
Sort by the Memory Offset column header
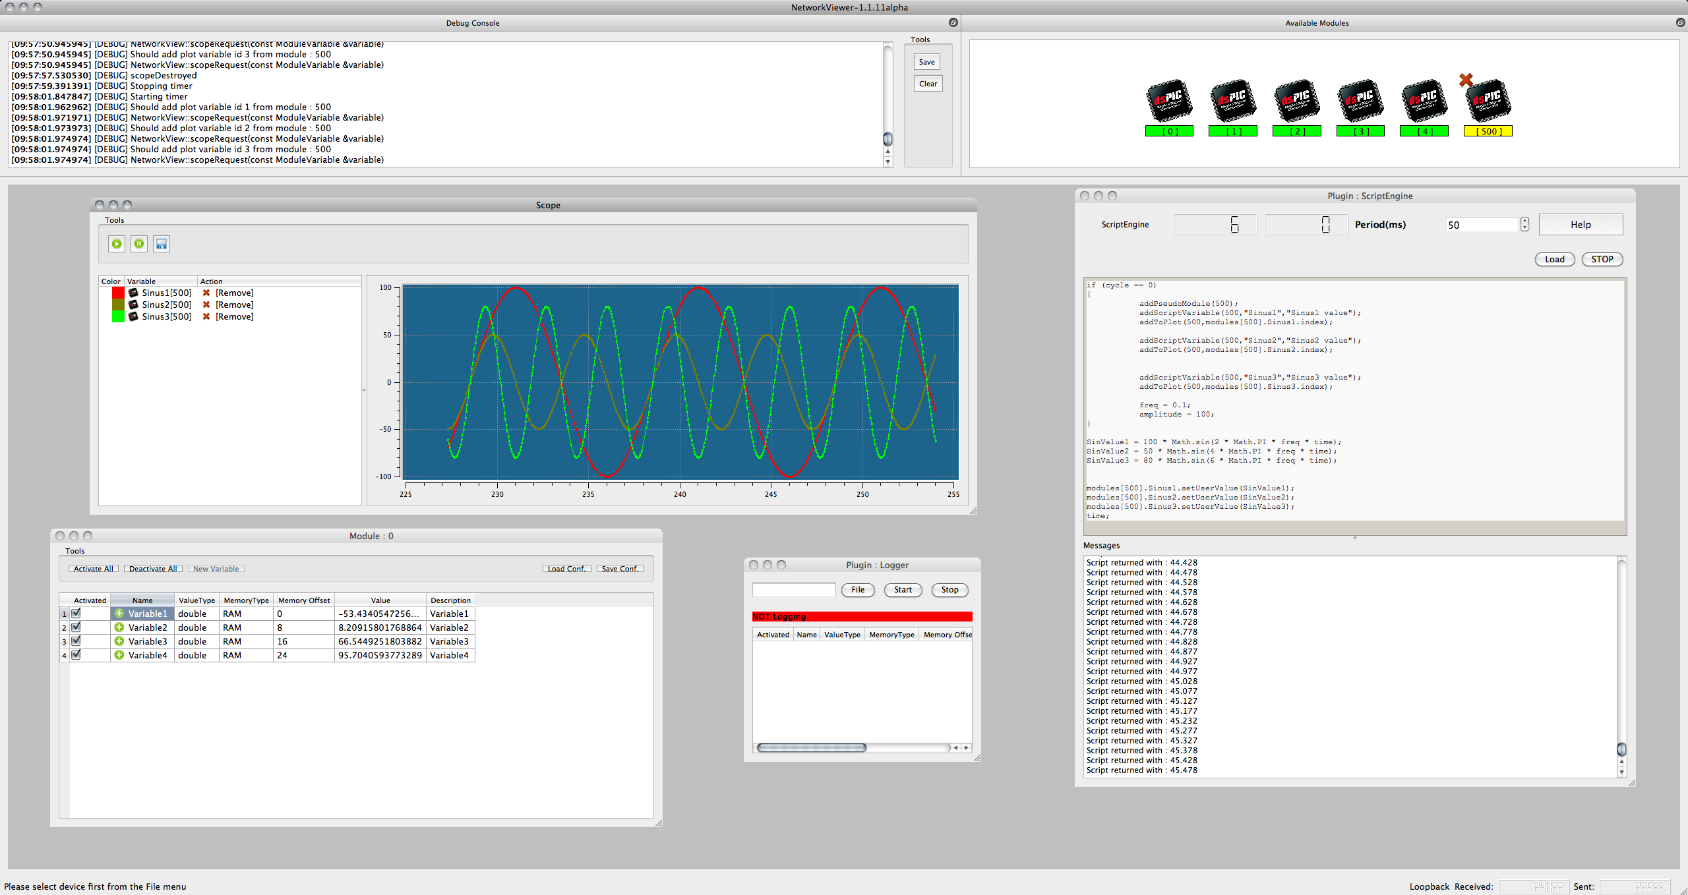click(304, 600)
